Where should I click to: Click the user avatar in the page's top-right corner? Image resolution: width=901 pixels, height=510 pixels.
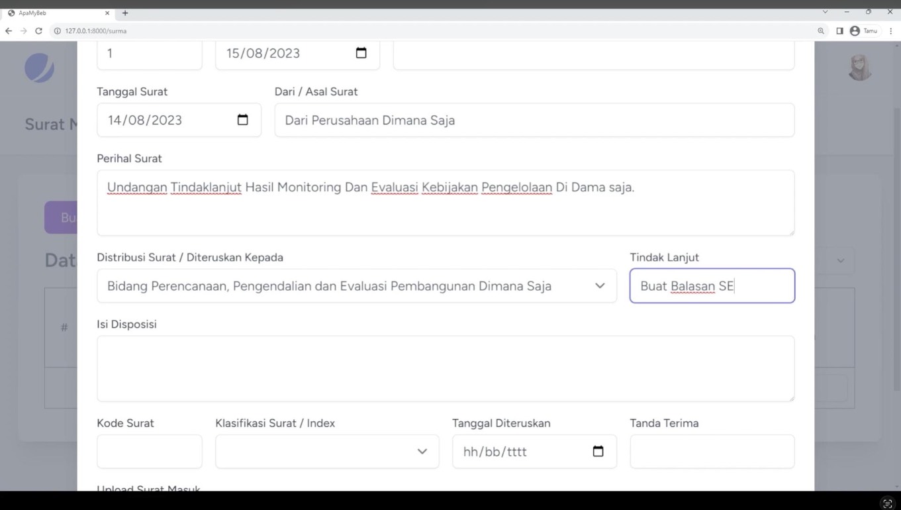pos(860,67)
